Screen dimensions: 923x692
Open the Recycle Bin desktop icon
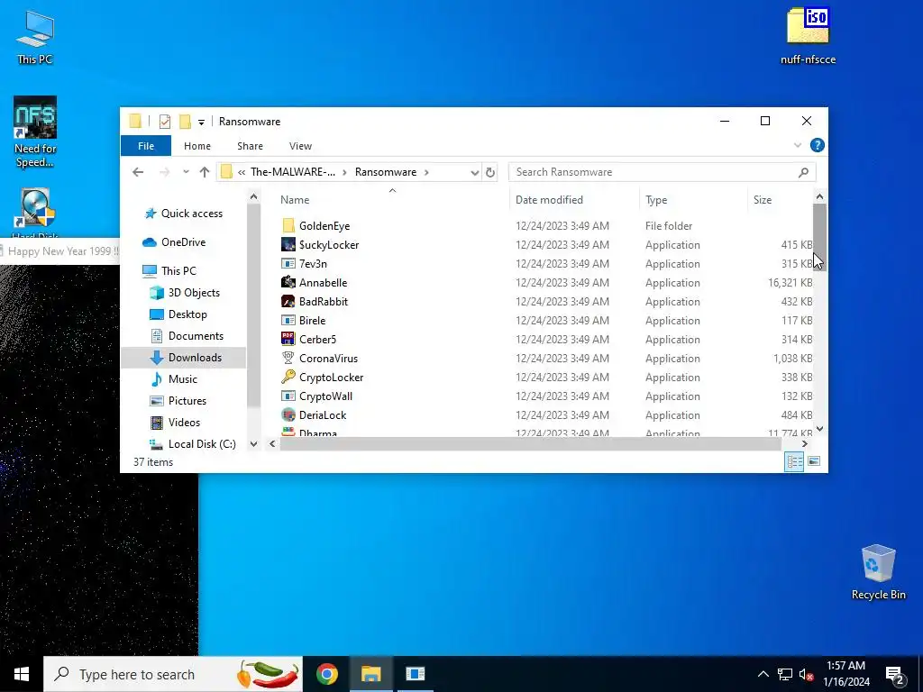click(x=878, y=571)
